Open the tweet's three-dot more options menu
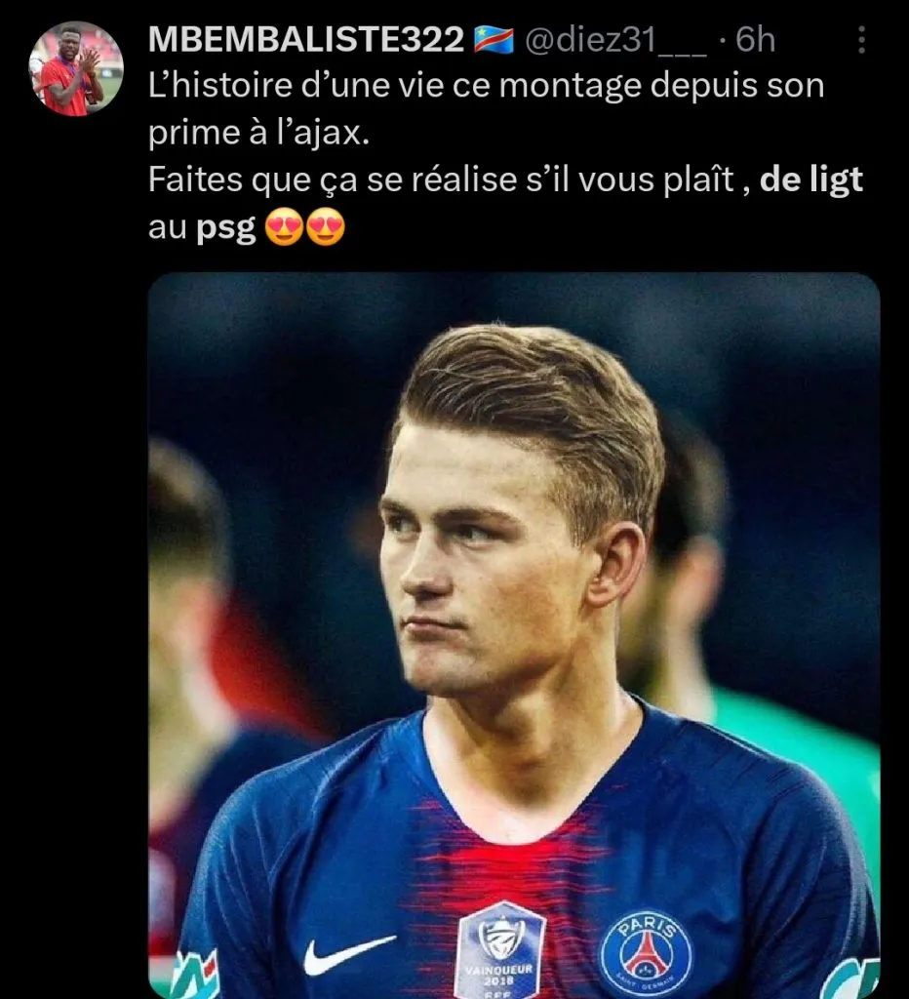Screen dimensions: 909x999 [861, 40]
